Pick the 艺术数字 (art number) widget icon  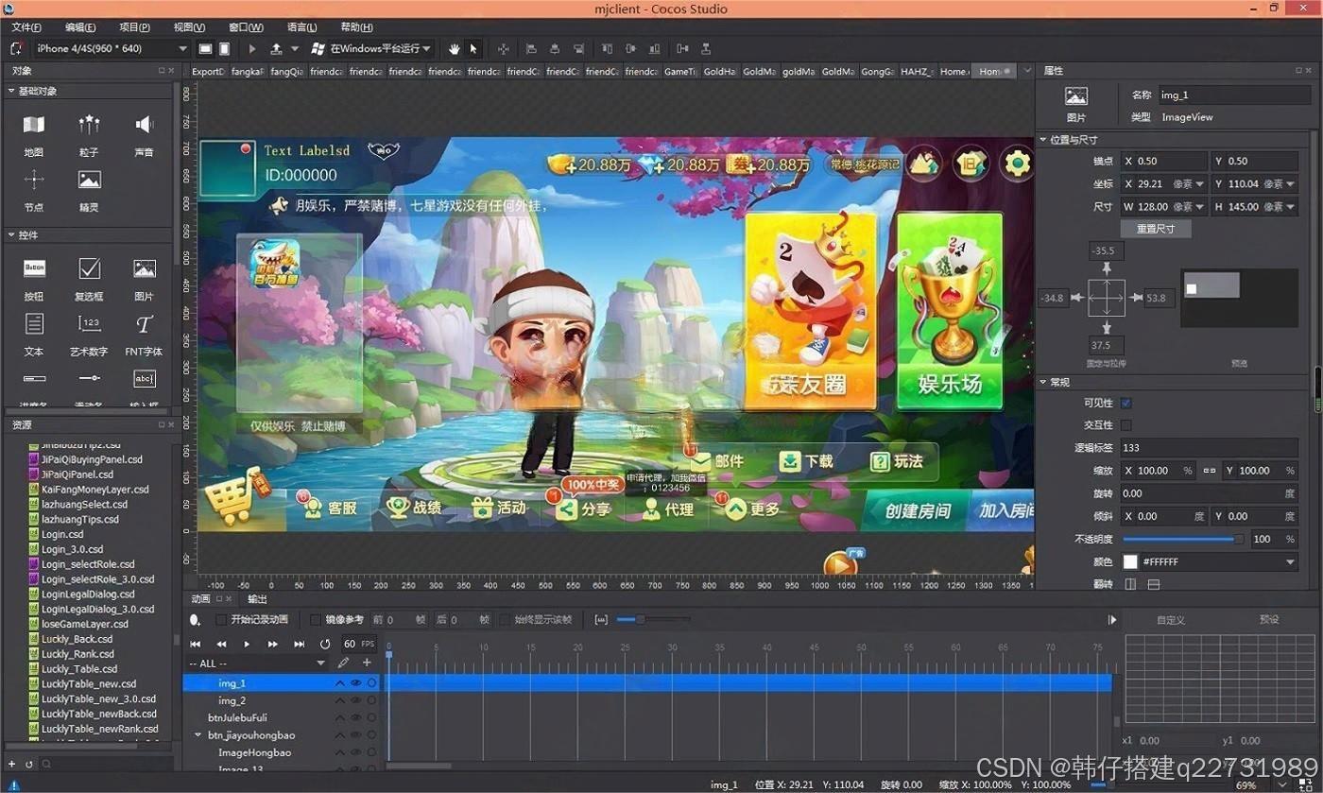(89, 324)
